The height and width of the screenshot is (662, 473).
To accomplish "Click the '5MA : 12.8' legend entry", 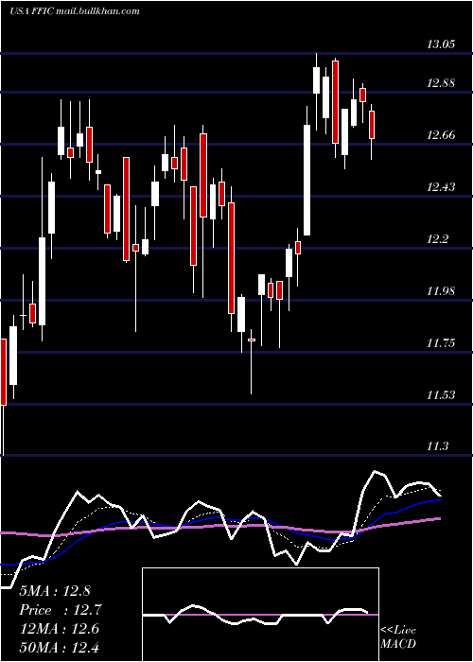I will click(55, 591).
